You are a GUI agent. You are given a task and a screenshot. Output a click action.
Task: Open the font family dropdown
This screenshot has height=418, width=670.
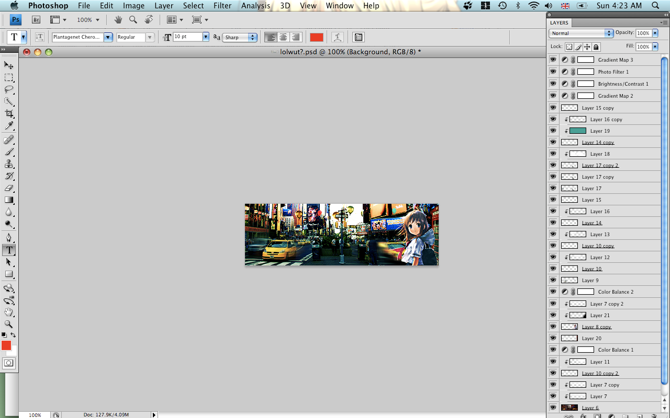pos(107,37)
